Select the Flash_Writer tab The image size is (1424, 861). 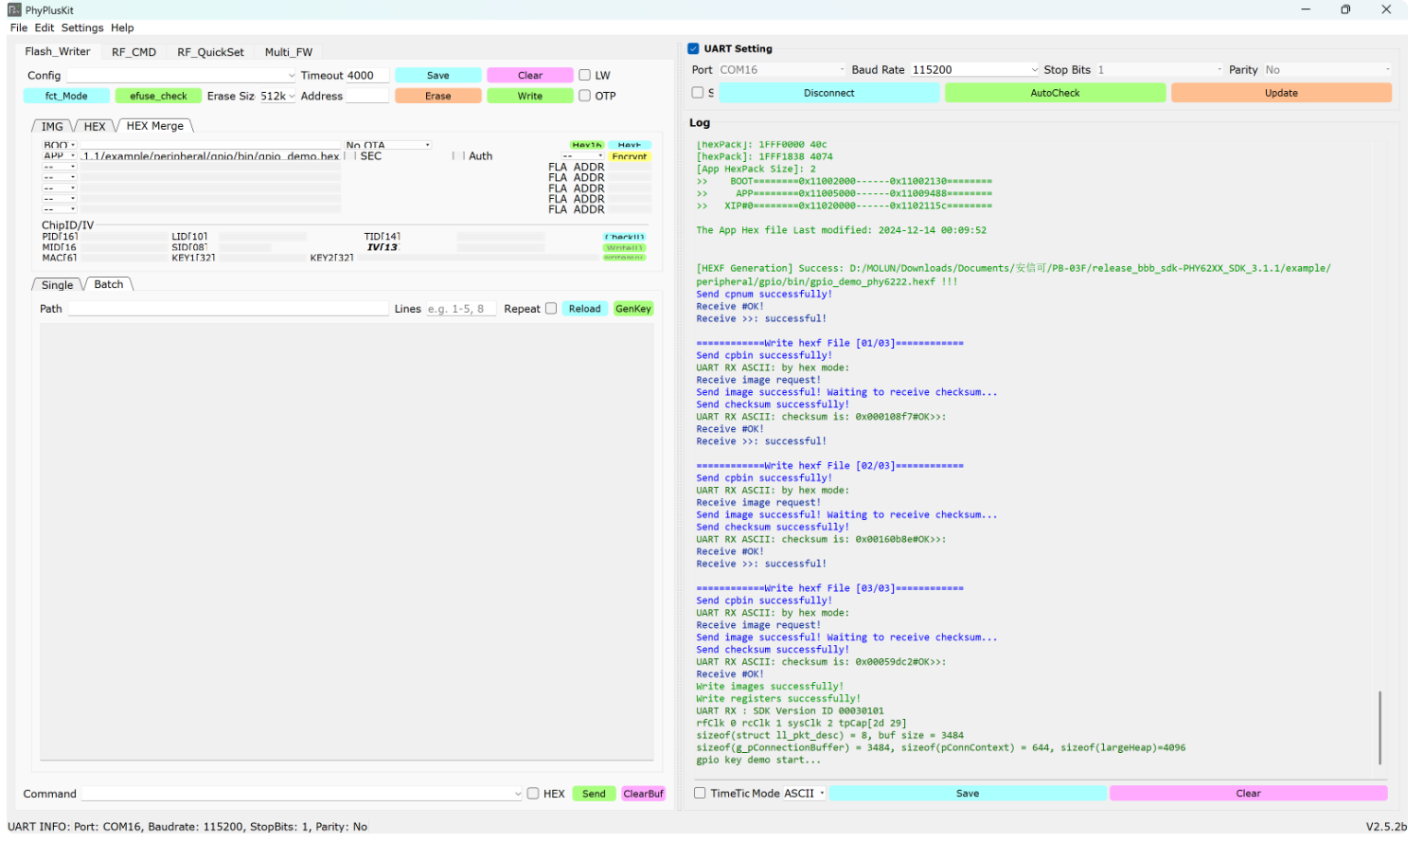tap(58, 51)
